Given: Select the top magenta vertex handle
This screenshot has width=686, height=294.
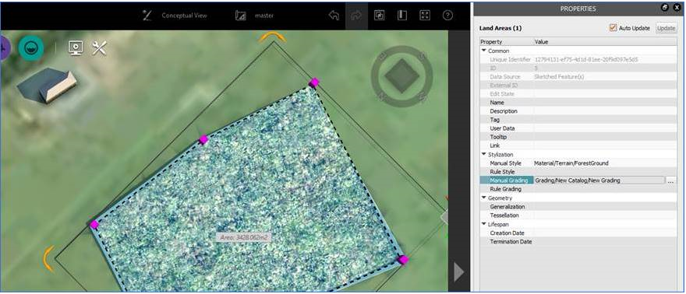Looking at the screenshot, I should [x=313, y=82].
